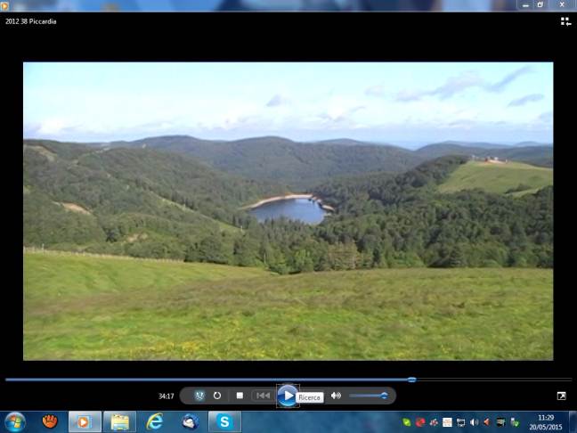Switch to Library view

[565, 21]
